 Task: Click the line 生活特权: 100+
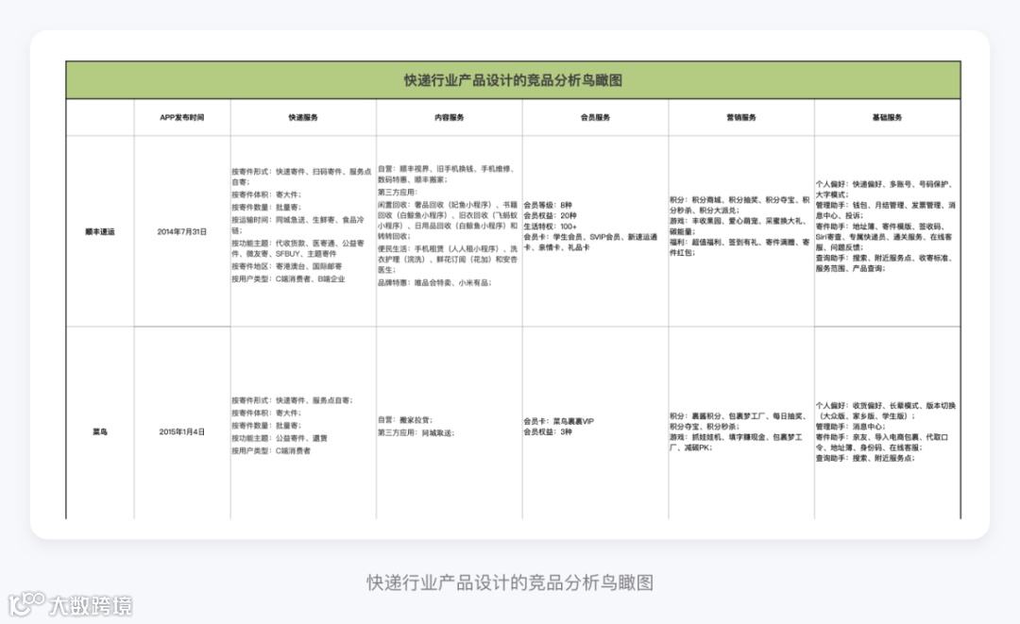551,227
